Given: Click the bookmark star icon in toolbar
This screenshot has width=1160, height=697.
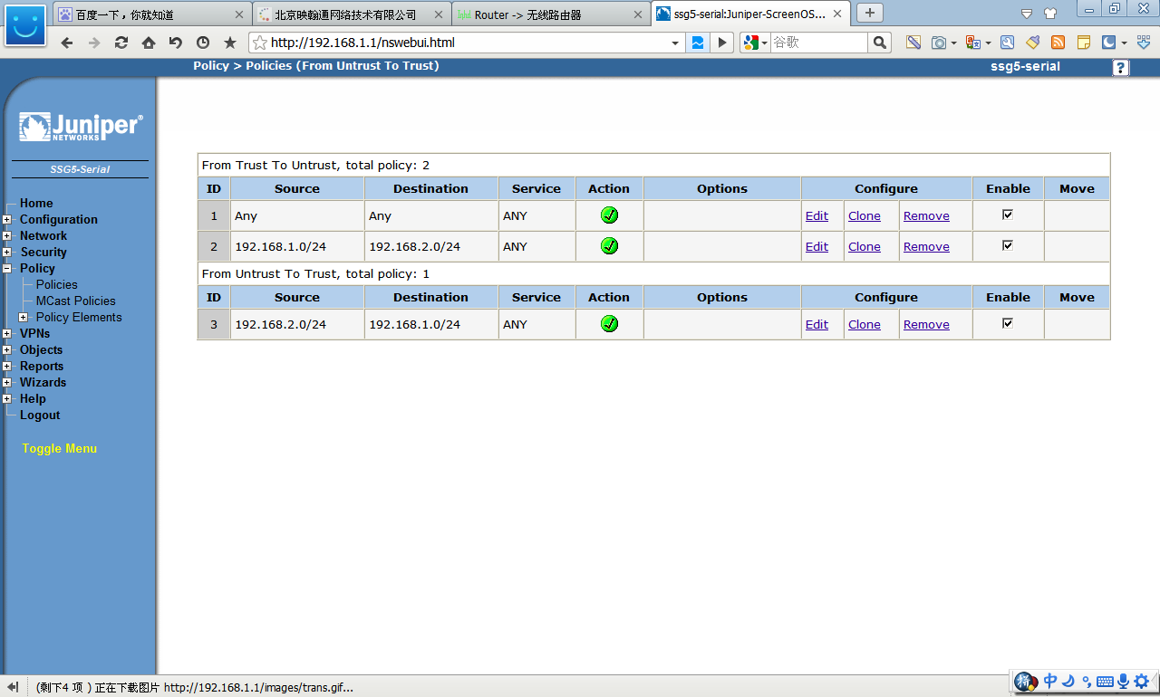Looking at the screenshot, I should [x=230, y=43].
